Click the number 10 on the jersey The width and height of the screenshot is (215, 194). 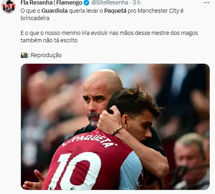(78, 171)
